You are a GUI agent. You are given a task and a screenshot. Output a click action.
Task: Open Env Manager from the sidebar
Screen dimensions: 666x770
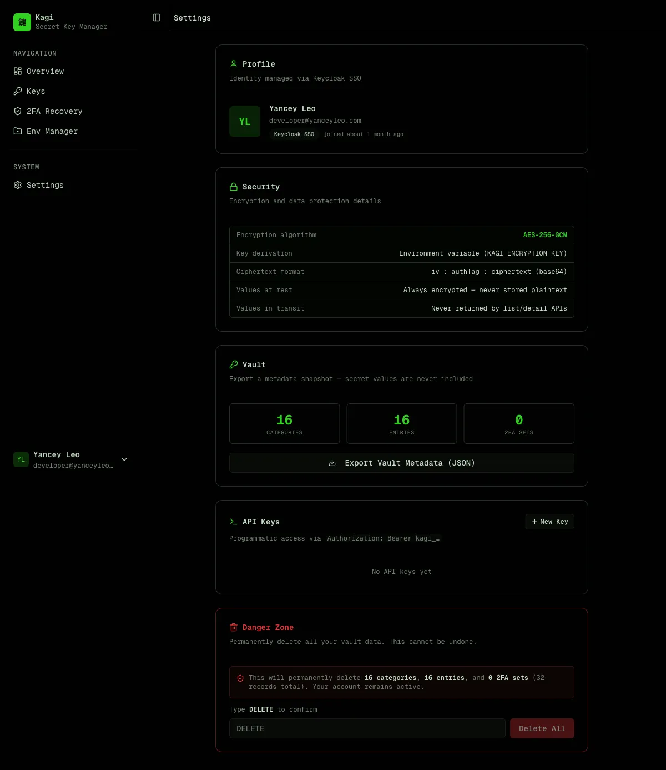(52, 131)
